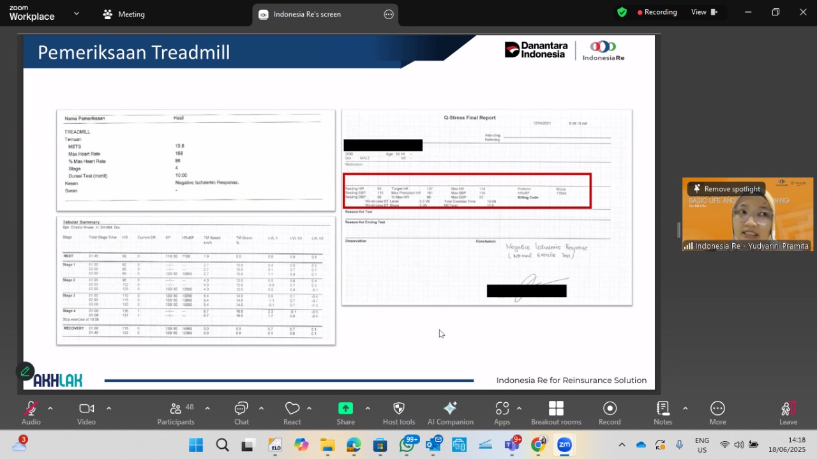Expand the Video options arrow
Image resolution: width=817 pixels, height=459 pixels.
(109, 408)
